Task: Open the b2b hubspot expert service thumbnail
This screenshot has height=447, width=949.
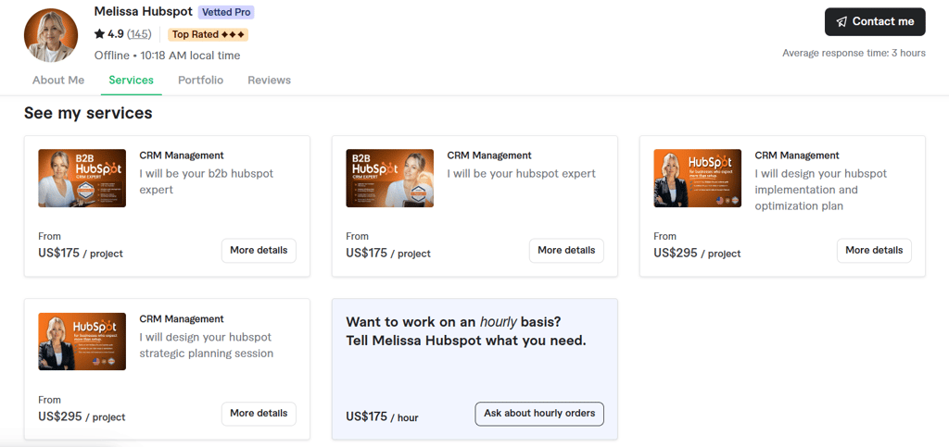Action: pyautogui.click(x=82, y=178)
